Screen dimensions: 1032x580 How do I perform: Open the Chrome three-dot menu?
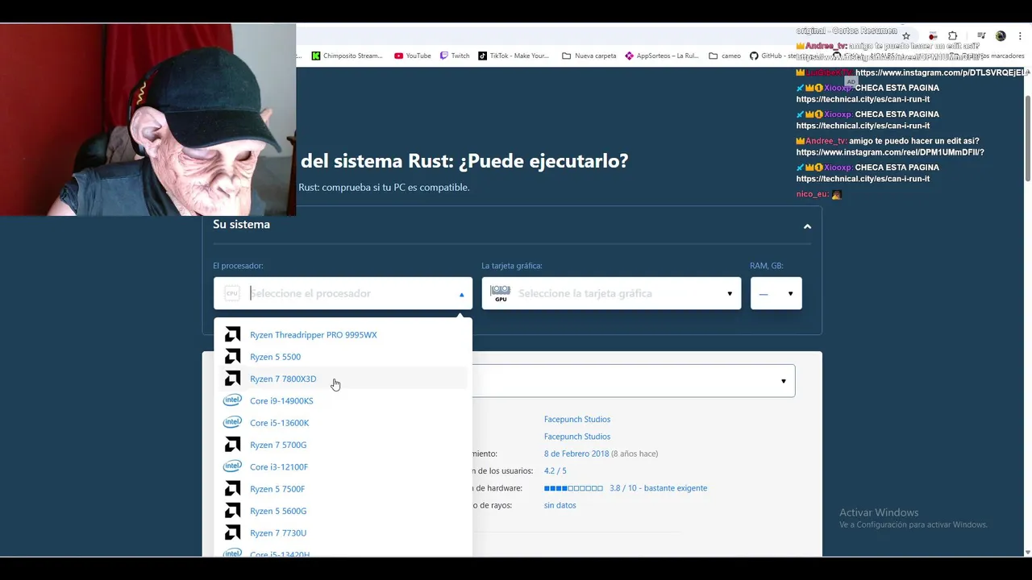pos(1019,36)
